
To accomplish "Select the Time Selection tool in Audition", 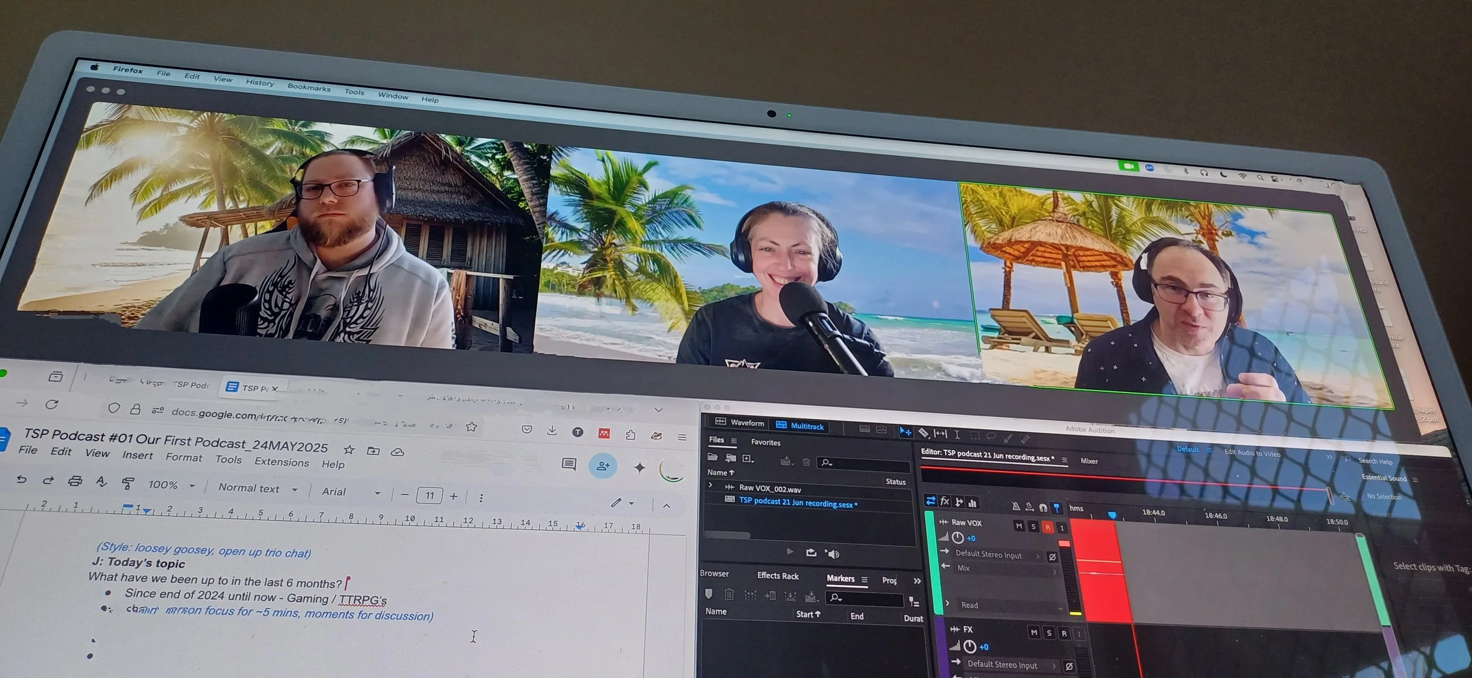I will pyautogui.click(x=957, y=434).
